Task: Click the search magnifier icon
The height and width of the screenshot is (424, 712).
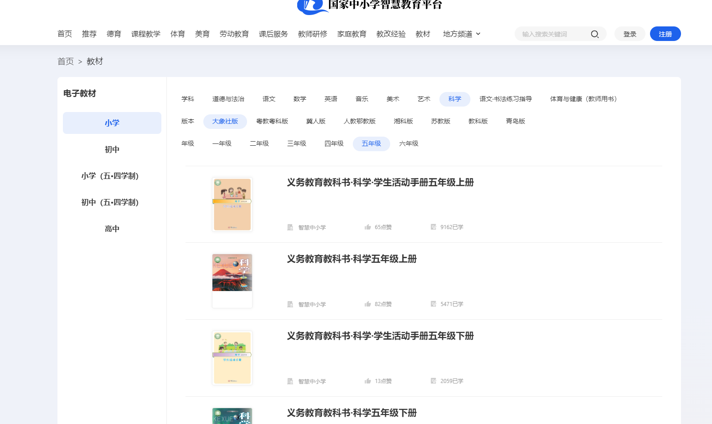Action: (x=595, y=34)
